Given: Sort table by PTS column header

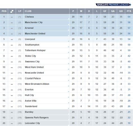Looking at the screenshot, I should pos(129,11).
